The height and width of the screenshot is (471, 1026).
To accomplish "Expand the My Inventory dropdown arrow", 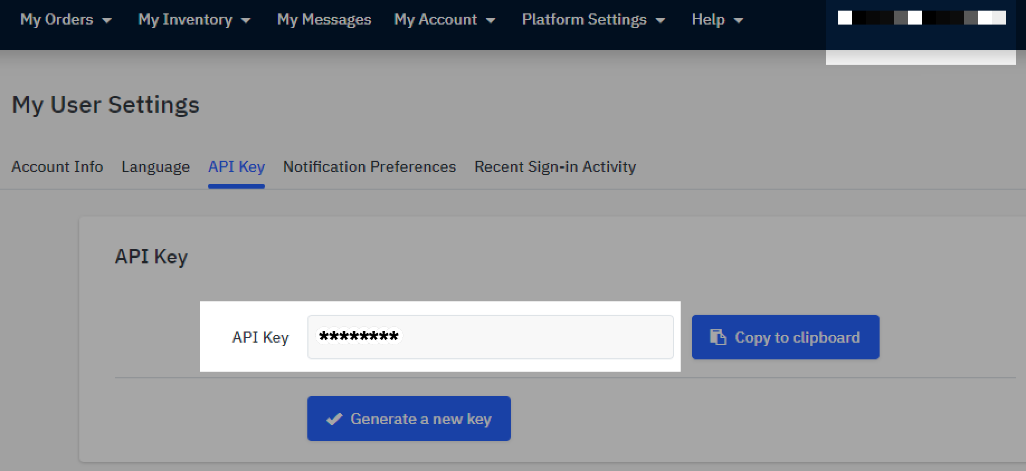I will coord(246,21).
